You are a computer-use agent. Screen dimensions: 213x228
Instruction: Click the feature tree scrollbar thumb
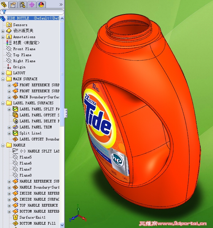tap(62, 74)
